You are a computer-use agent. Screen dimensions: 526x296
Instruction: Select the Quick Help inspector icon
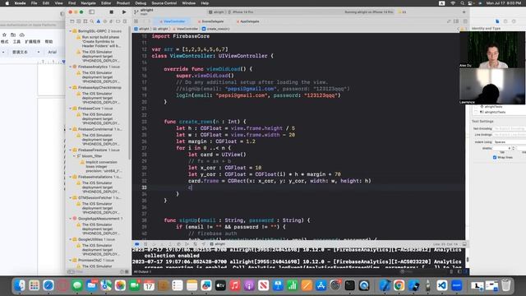click(514, 21)
